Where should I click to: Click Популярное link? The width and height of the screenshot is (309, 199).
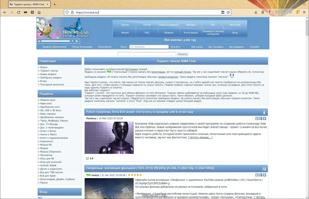105,47
